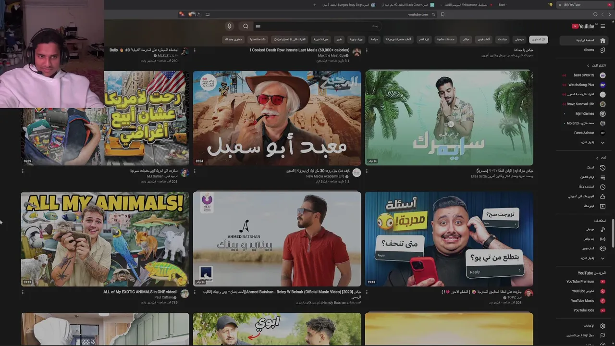The image size is (615, 346).
Task: Open Liked videos thumbs-up icon
Action: coord(603,197)
